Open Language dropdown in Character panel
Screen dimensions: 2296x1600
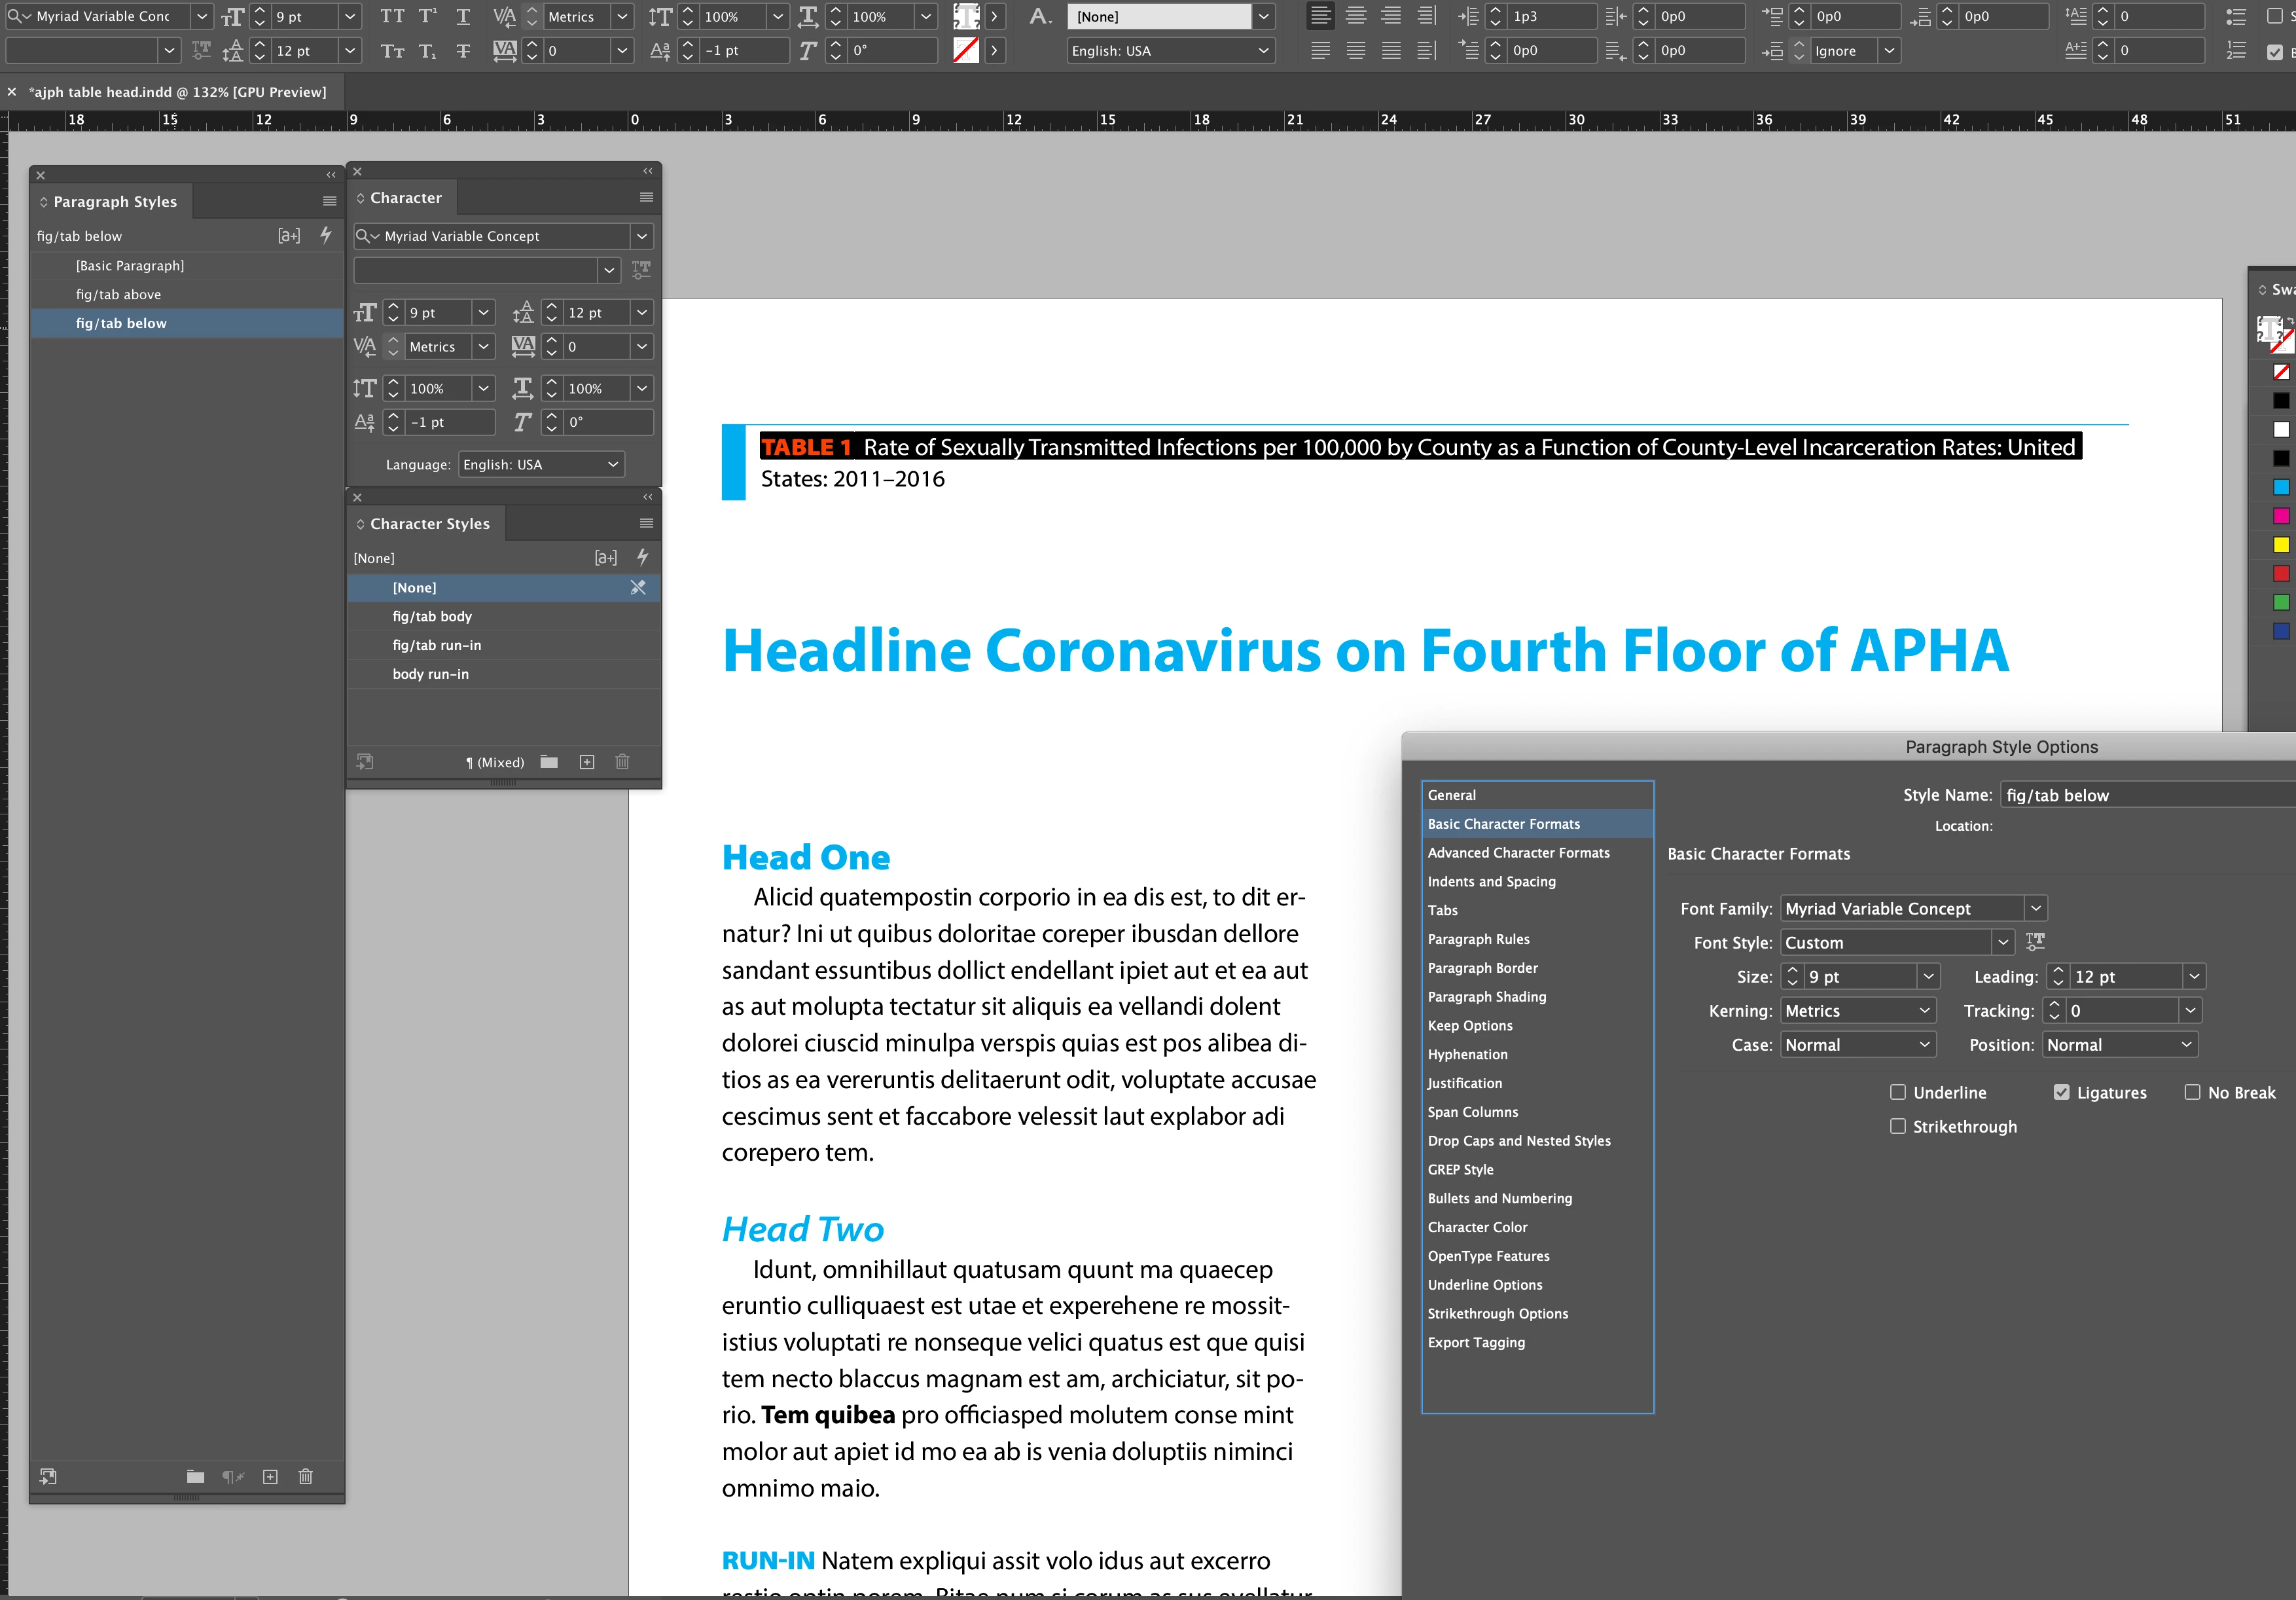point(541,465)
